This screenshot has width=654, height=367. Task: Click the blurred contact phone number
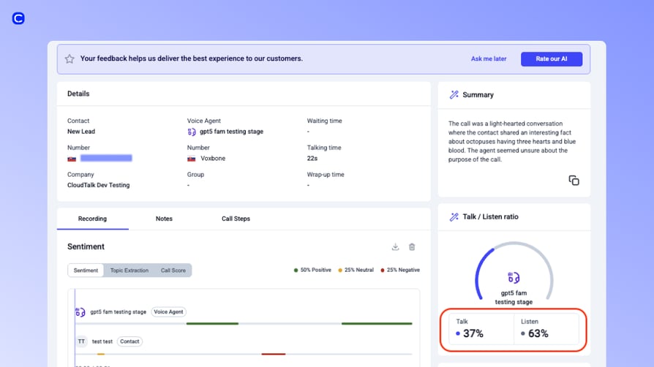pos(106,158)
